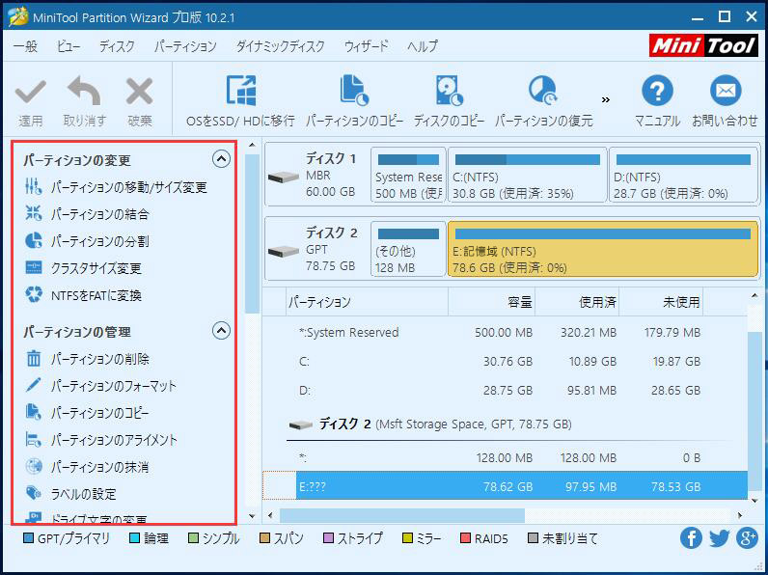This screenshot has width=768, height=575.
Task: Select パーティションの移動/サイズ変更 in sidebar
Action: click(116, 187)
